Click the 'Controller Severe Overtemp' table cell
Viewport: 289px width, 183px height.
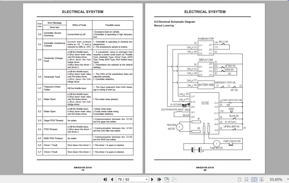(54, 34)
